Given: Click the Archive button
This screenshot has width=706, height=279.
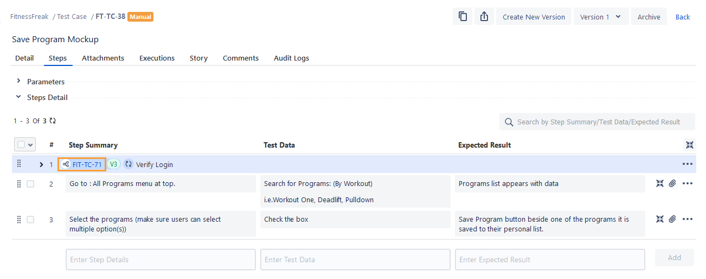Looking at the screenshot, I should pyautogui.click(x=649, y=16).
